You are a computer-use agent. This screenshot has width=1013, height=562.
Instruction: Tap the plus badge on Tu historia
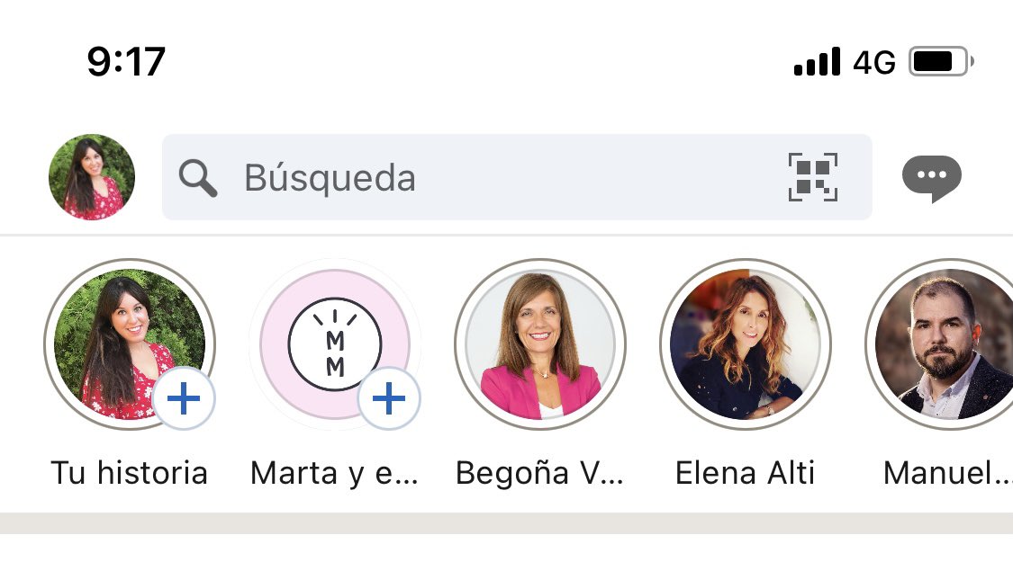184,397
